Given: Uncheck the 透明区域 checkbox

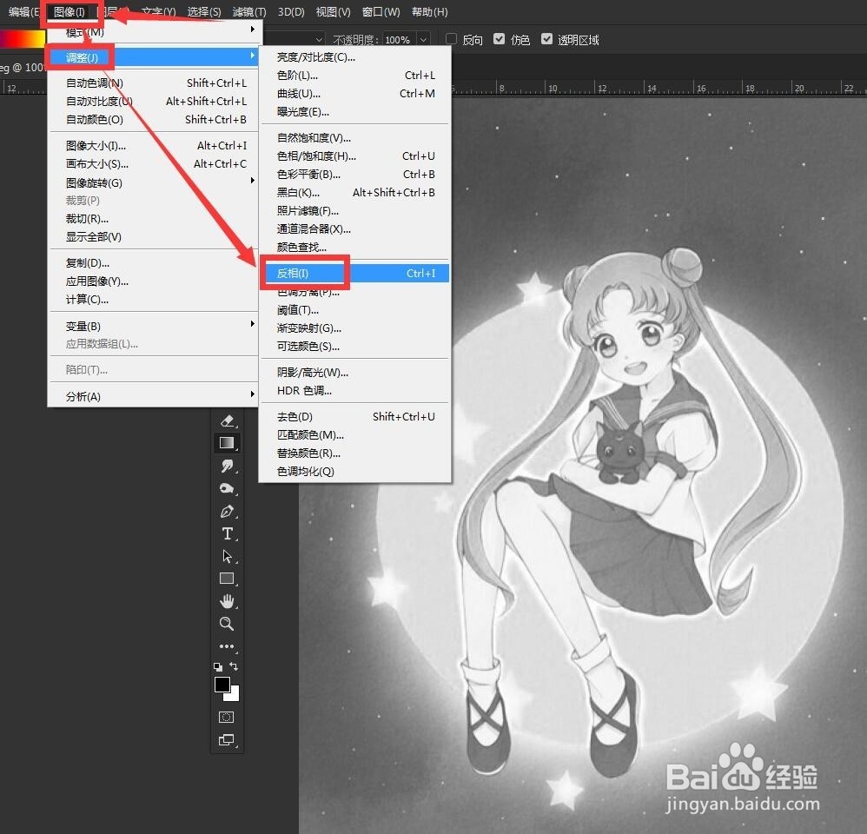Looking at the screenshot, I should tap(546, 39).
